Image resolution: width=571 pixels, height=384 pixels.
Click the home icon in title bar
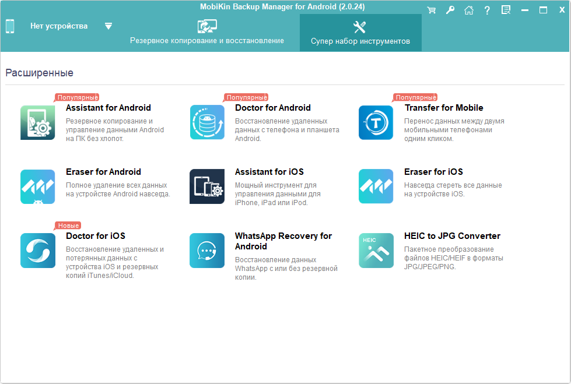(469, 10)
